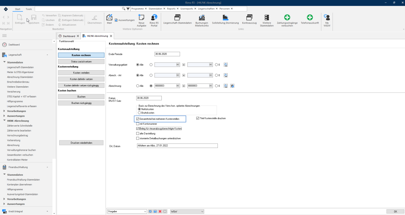Click the refresh icon in Abrechnung row
This screenshot has height=215, width=405.
232,86
